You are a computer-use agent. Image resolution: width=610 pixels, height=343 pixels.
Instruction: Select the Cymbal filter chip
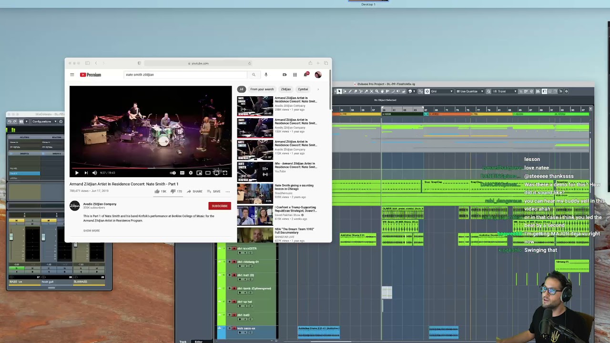pos(303,89)
